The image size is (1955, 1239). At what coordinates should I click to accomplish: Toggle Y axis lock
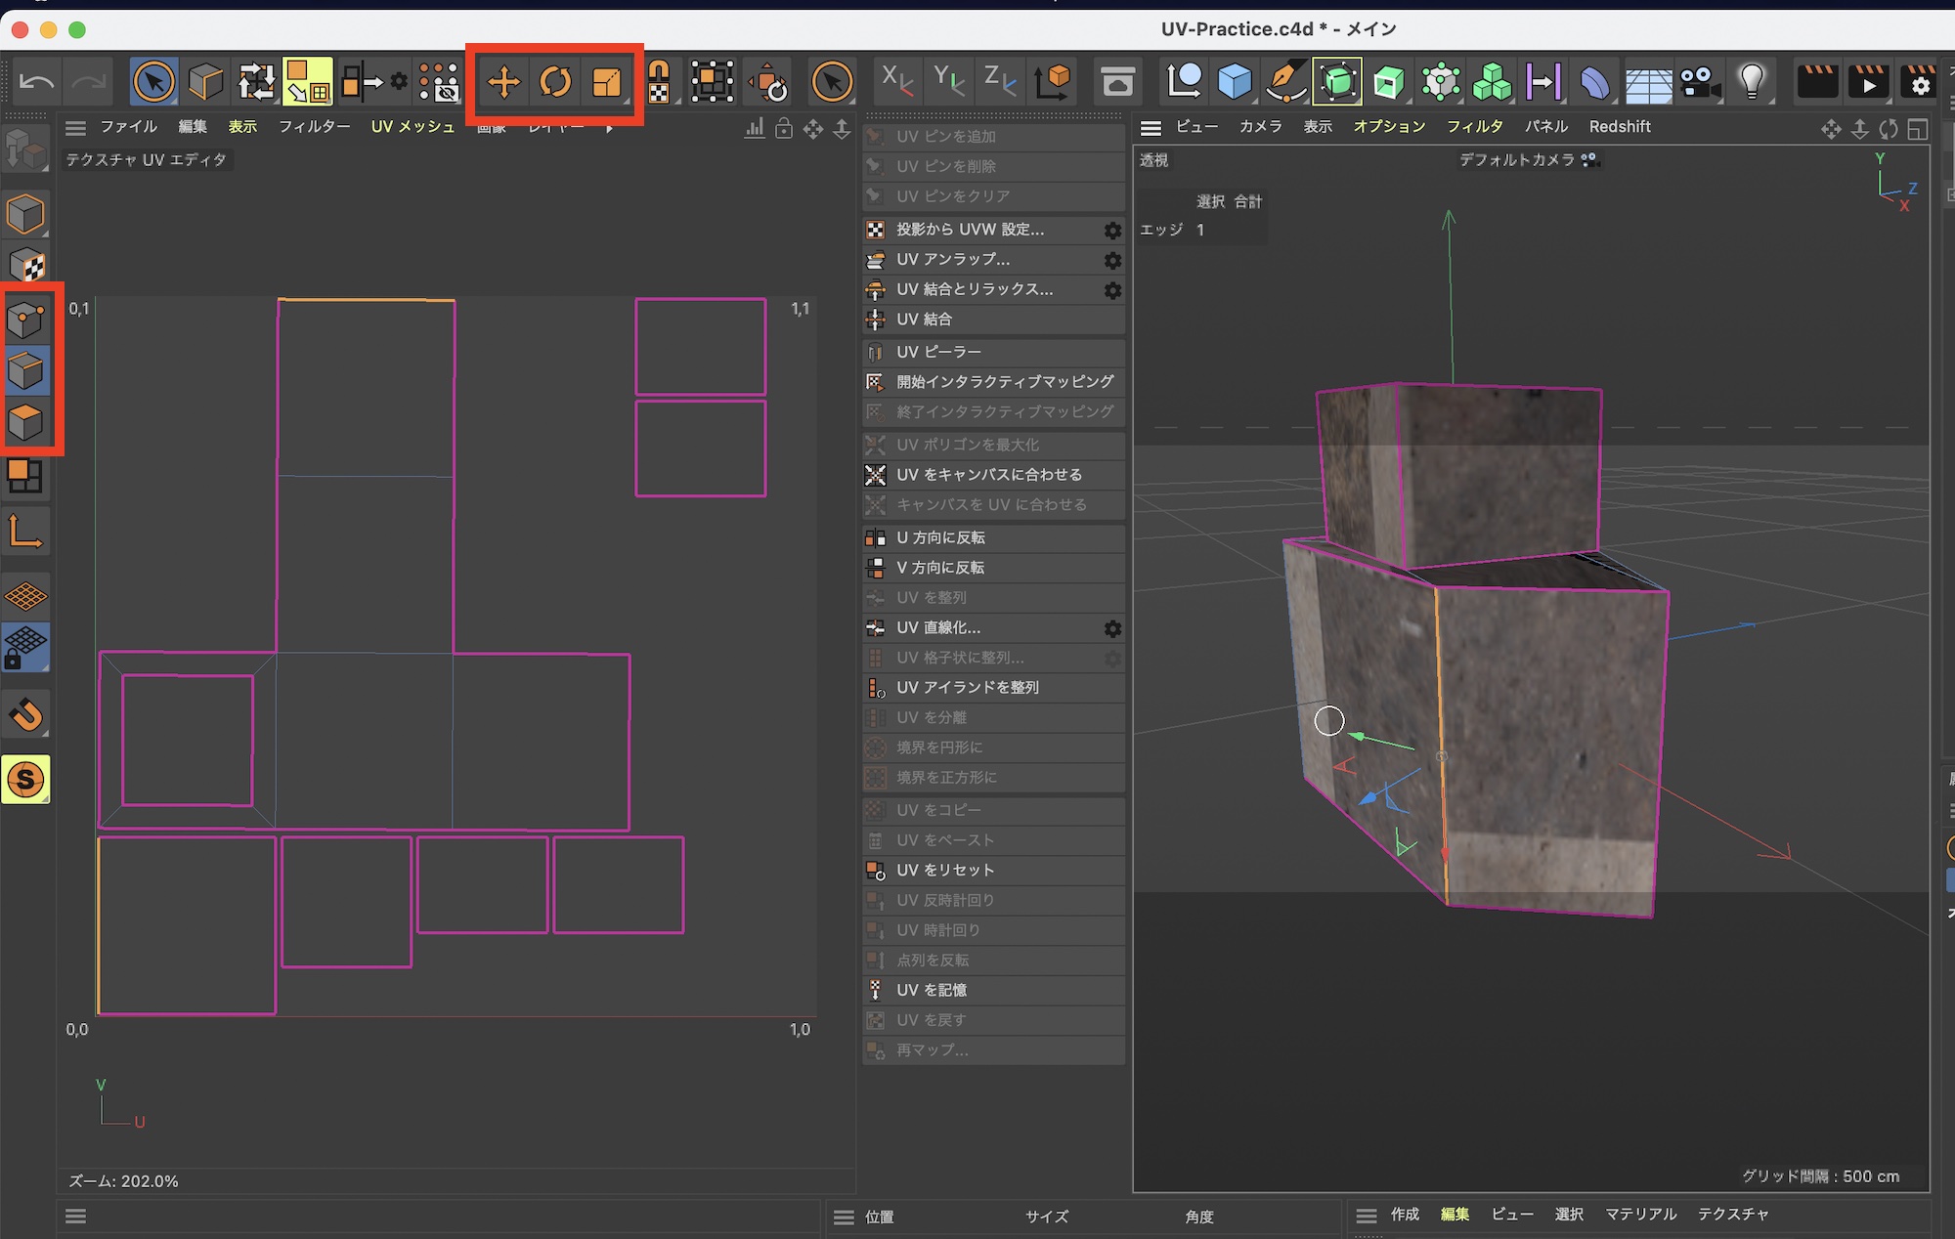948,80
